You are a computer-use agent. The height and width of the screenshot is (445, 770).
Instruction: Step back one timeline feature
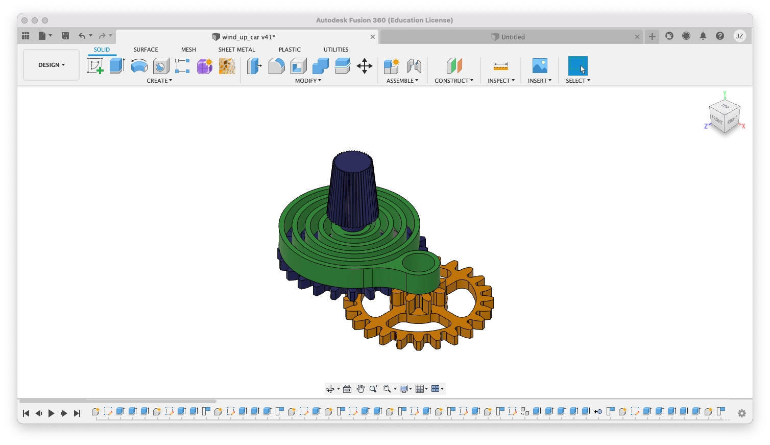point(39,413)
